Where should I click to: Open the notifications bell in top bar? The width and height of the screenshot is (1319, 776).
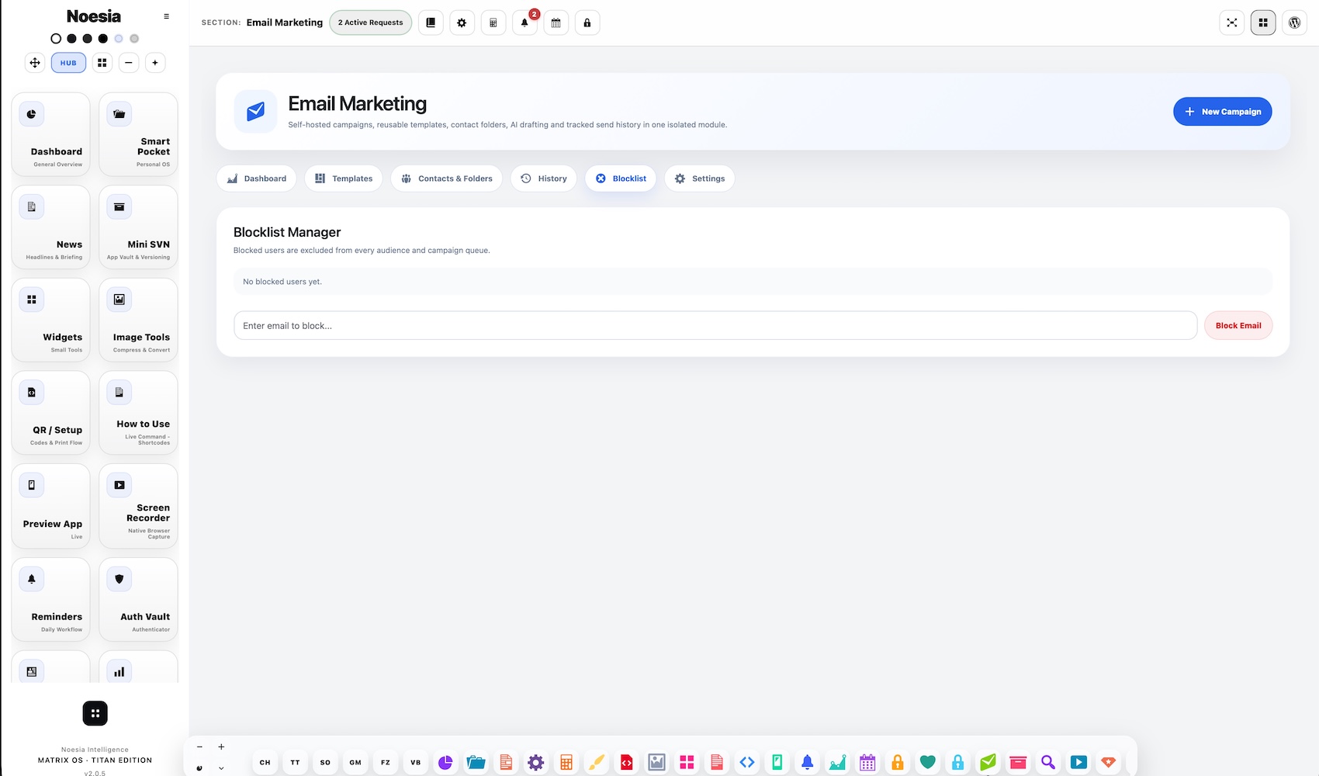[524, 23]
